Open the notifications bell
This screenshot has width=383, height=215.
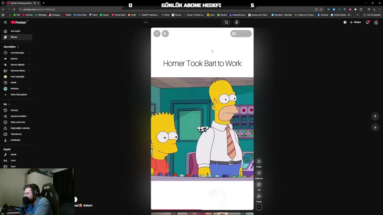[x=367, y=22]
